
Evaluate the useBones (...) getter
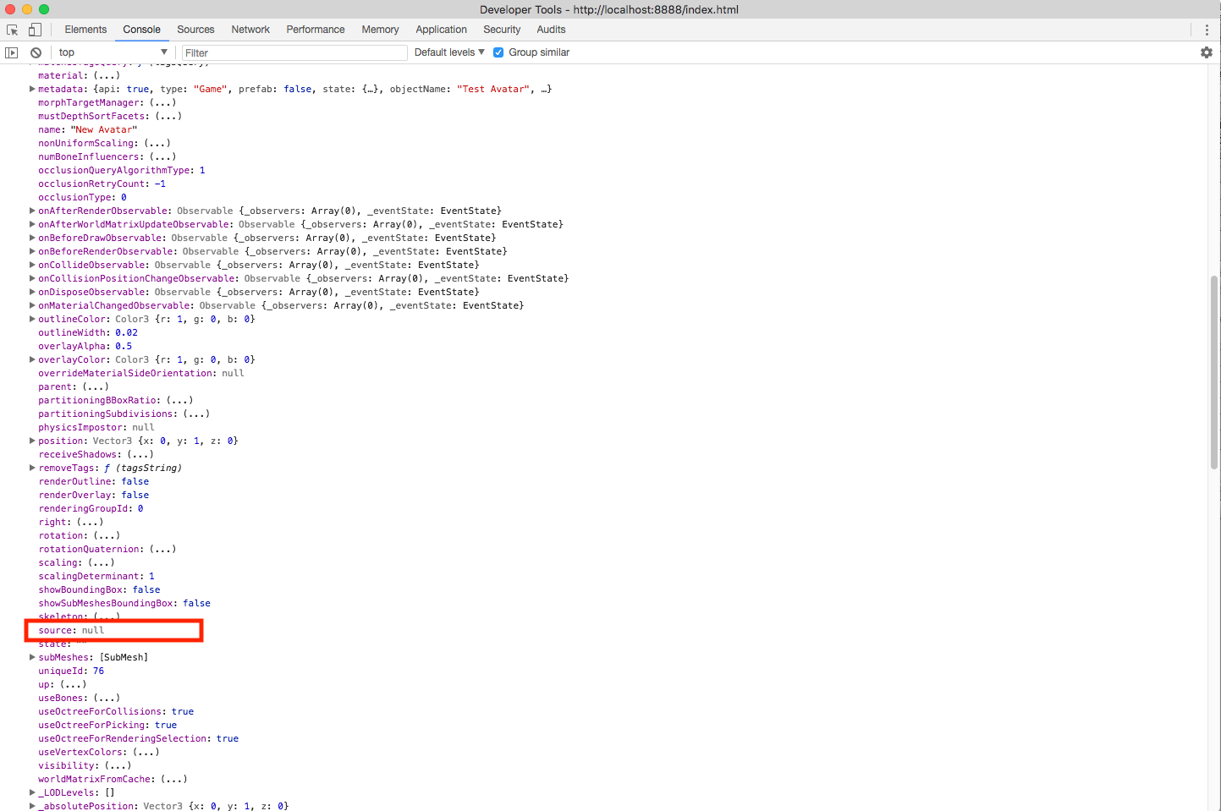pos(107,698)
